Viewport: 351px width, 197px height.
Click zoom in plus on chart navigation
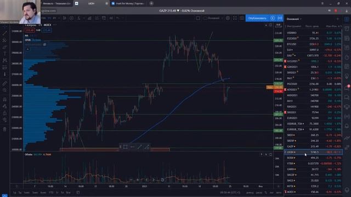coord(138,180)
